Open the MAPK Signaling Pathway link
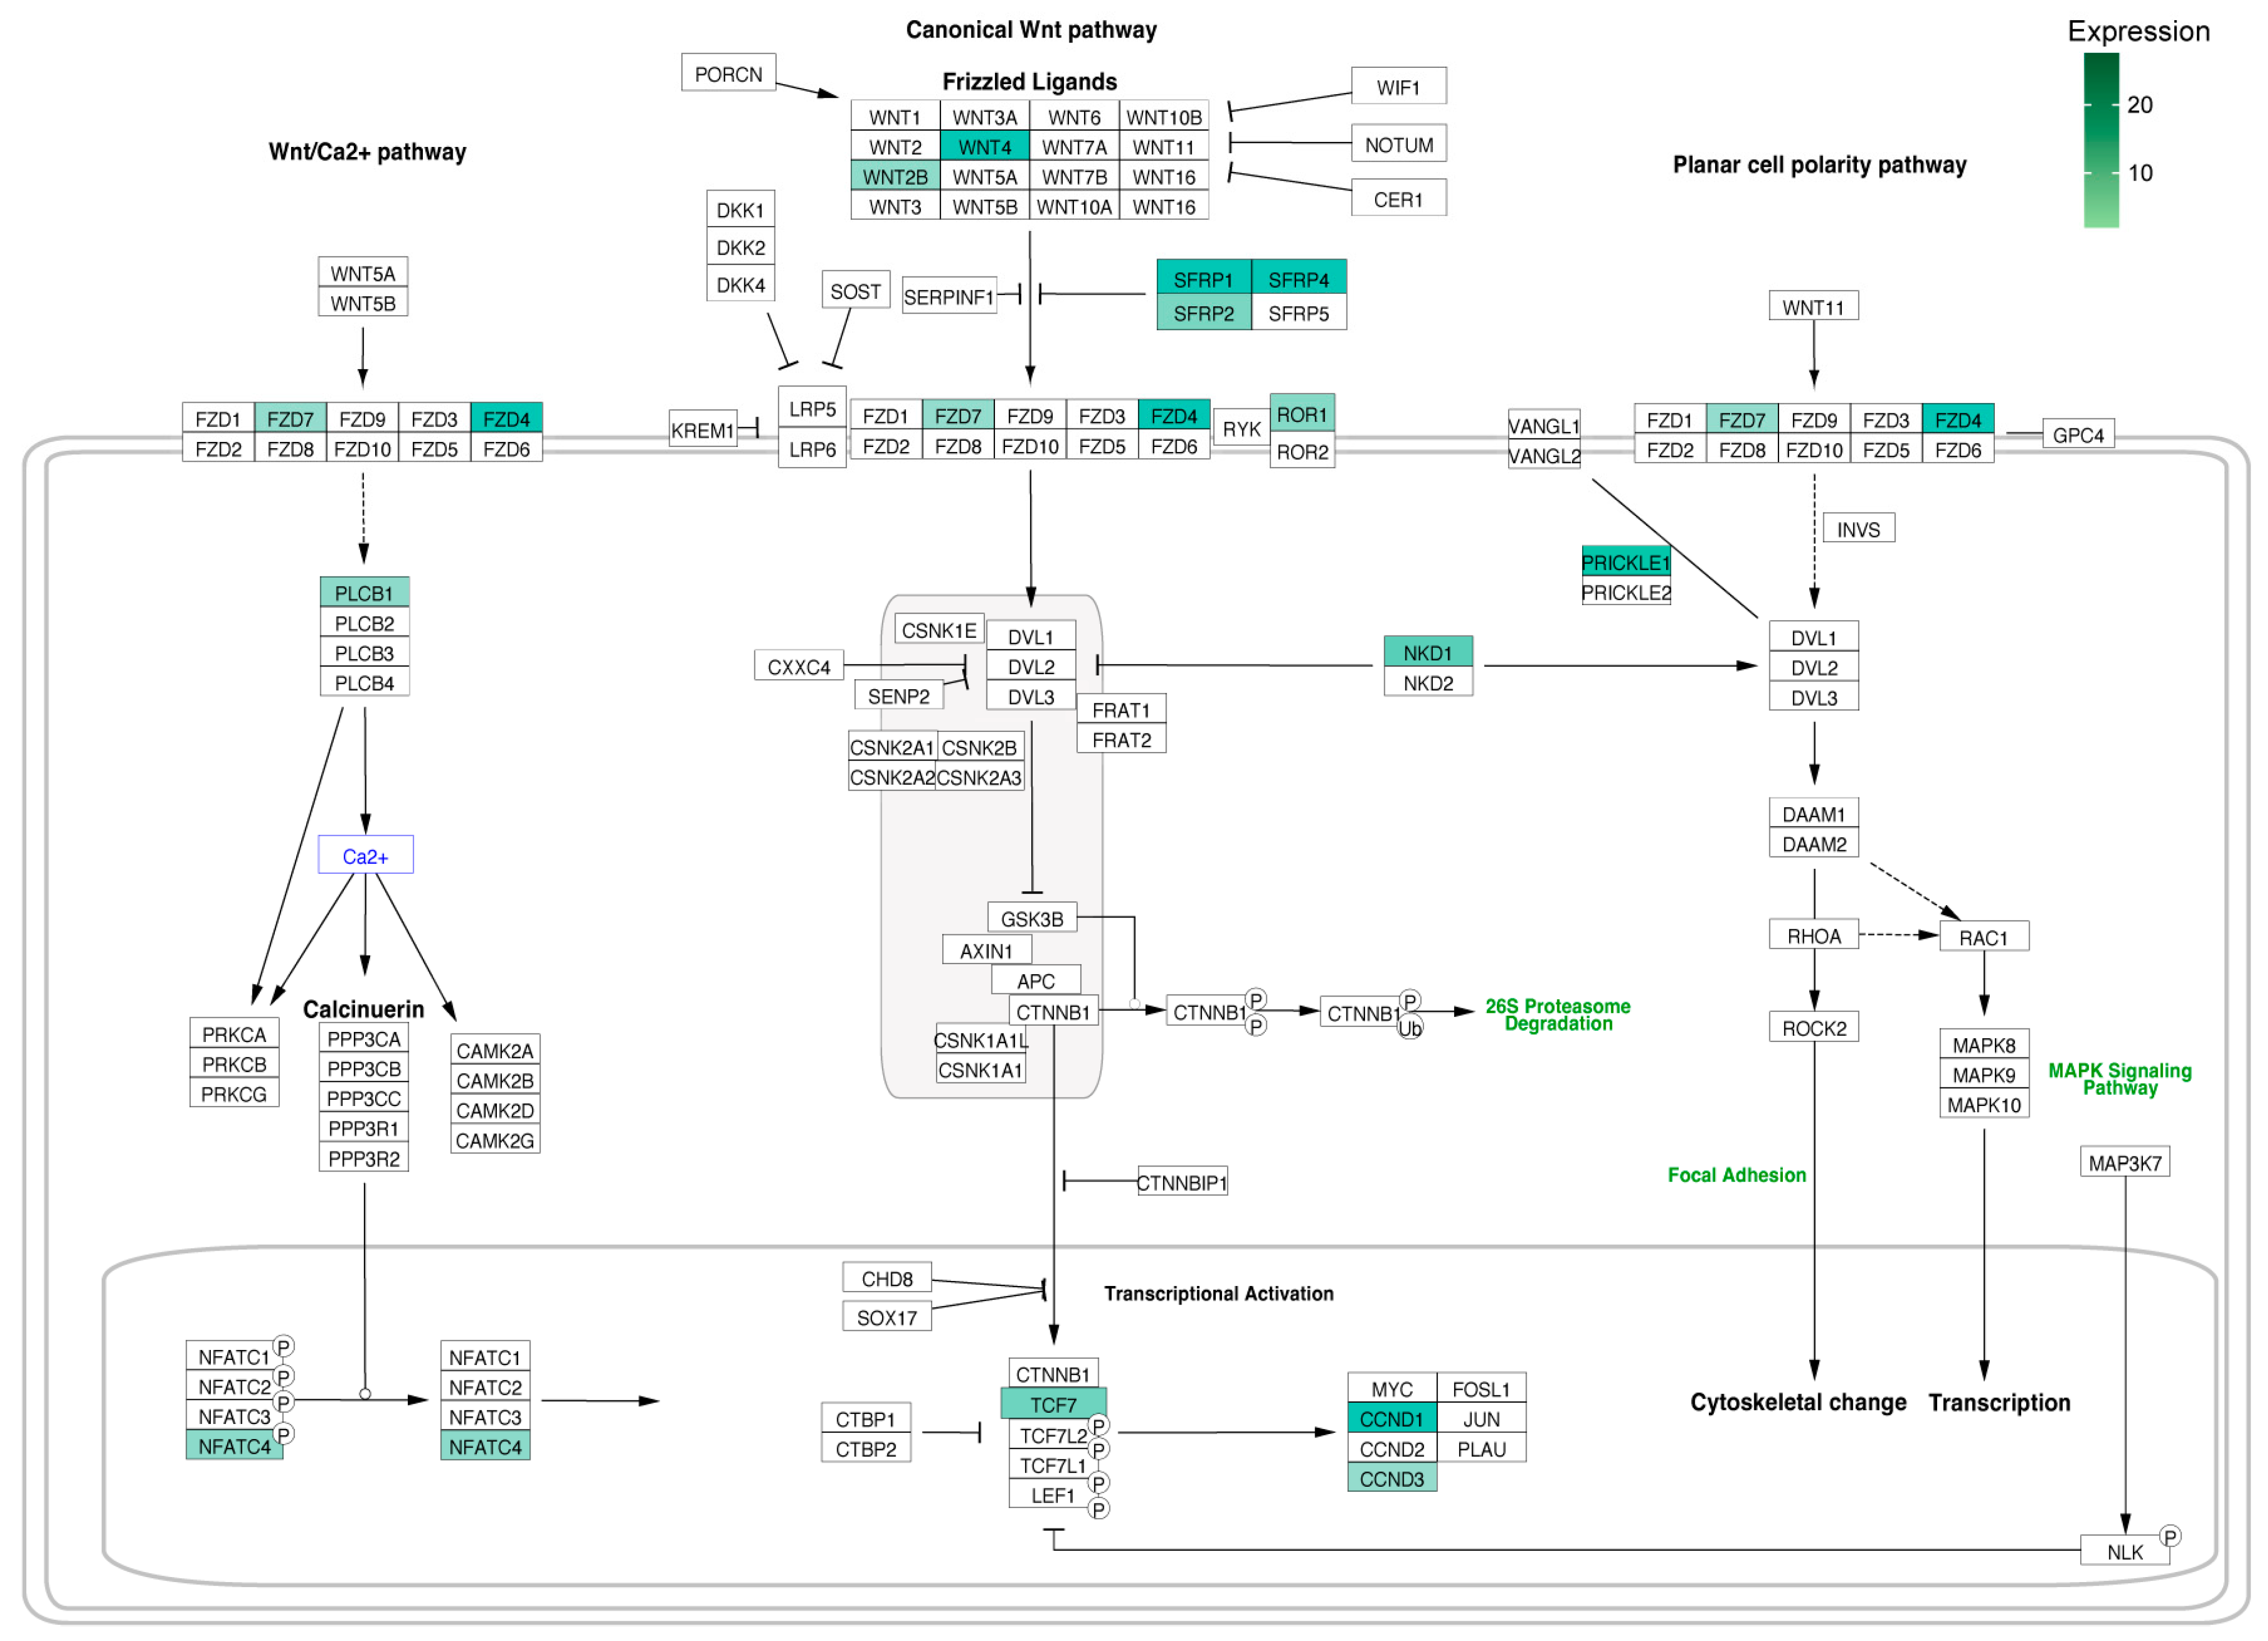 coord(2119,1078)
